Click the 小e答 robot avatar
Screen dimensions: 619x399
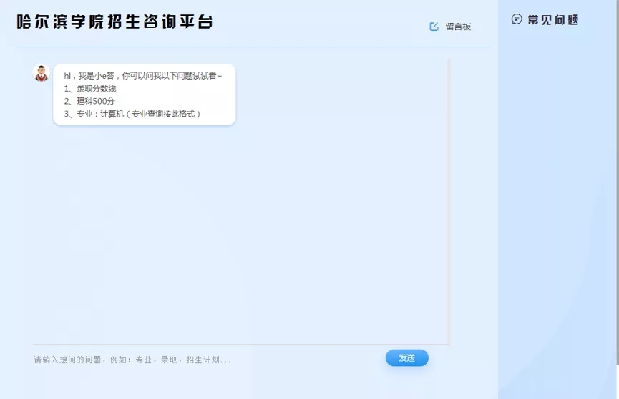pyautogui.click(x=41, y=74)
